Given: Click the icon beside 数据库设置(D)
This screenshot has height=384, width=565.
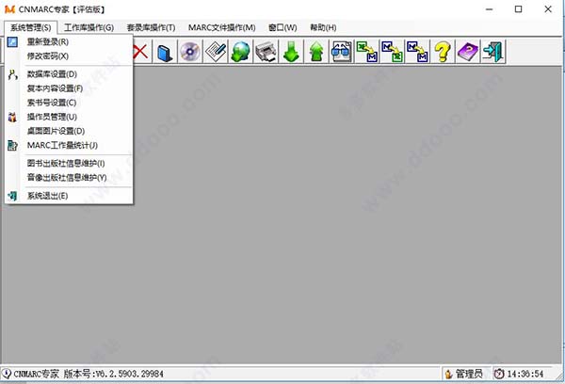Looking at the screenshot, I should 12,74.
